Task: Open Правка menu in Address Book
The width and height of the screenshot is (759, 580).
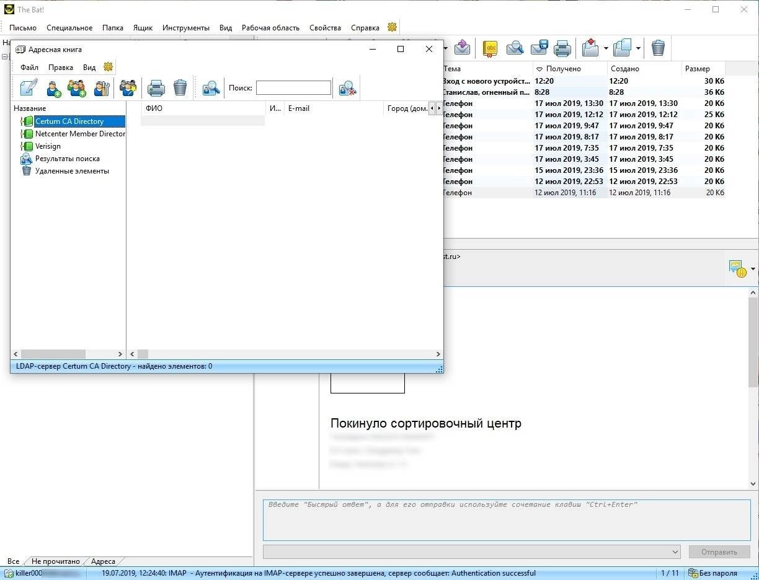Action: [x=61, y=67]
